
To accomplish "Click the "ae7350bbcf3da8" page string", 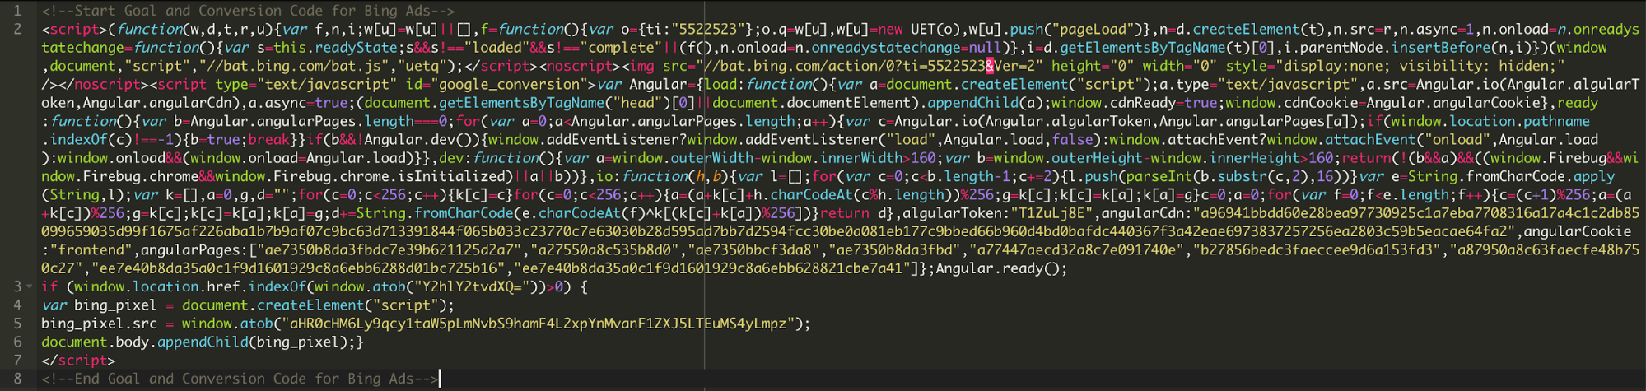I will click(751, 249).
